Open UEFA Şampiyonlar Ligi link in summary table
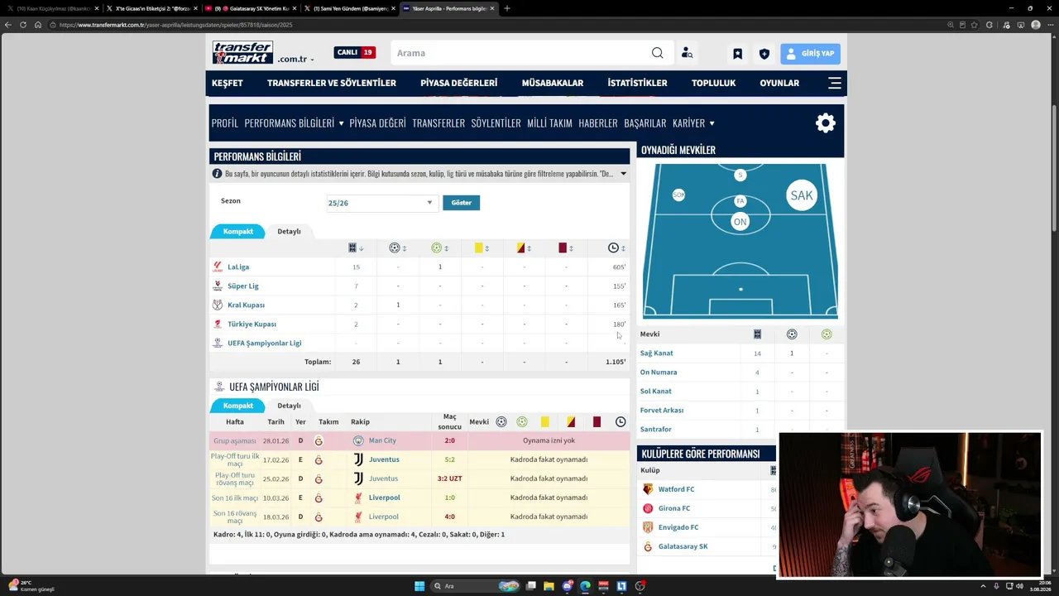Viewport: 1059px width, 596px height. (x=264, y=344)
